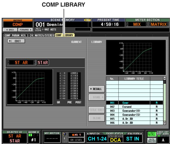The height and width of the screenshot is (144, 170).
Task: Click the PRE level meter
Action: 69,86
